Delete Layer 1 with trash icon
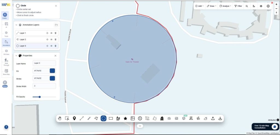Image resolution: width=280 pixels, height=135 pixels. tap(56, 33)
